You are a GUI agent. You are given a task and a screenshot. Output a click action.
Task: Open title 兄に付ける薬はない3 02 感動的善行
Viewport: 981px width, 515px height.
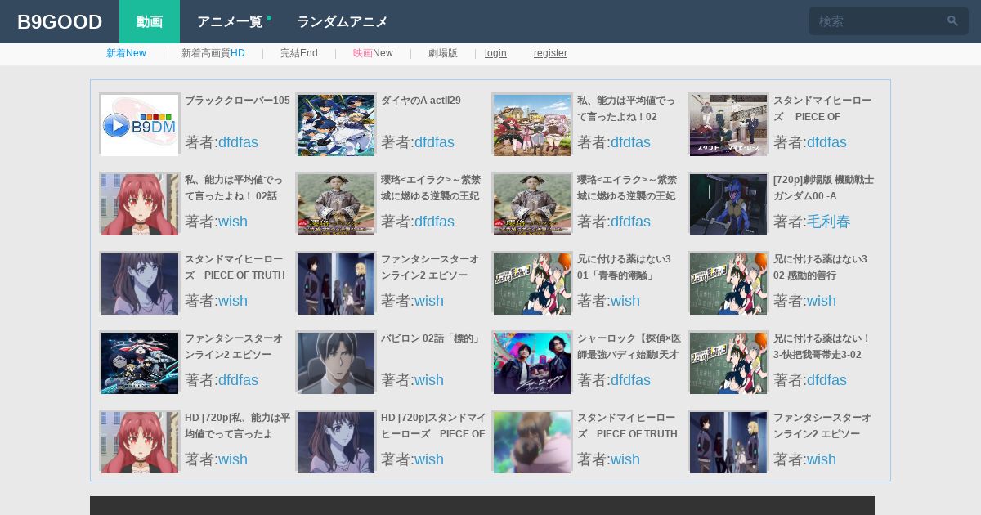point(820,267)
